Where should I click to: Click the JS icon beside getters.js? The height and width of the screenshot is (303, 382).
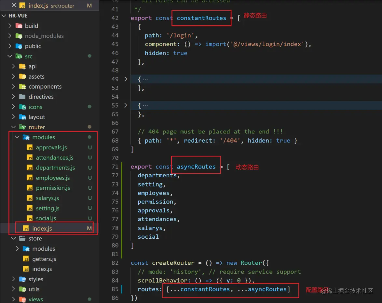click(26, 259)
